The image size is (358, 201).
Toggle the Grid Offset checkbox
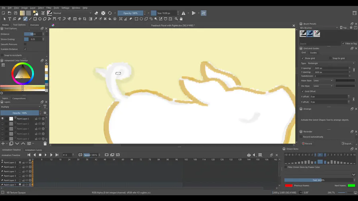coord(303,91)
